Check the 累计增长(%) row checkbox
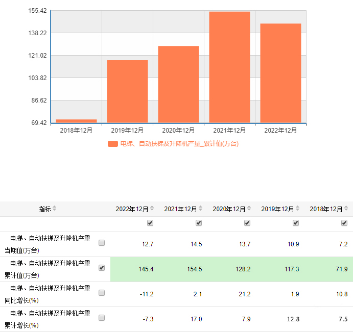The width and height of the screenshot is (353, 332). pyautogui.click(x=102, y=318)
